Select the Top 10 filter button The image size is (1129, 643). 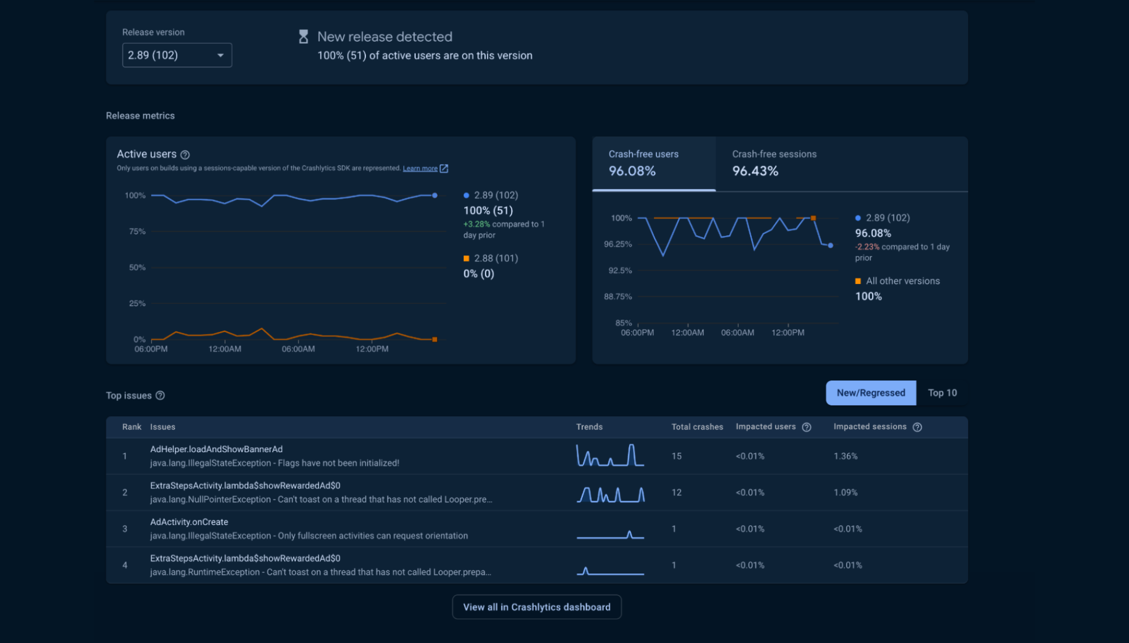click(x=942, y=393)
